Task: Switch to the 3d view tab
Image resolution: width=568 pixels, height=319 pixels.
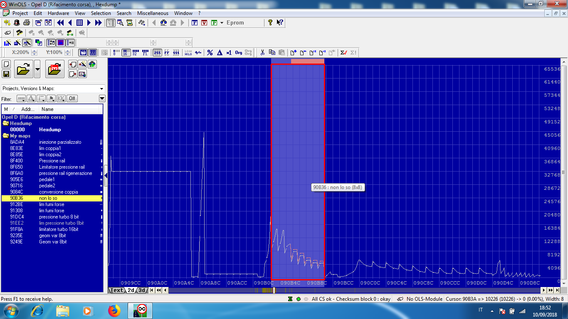Action: coord(142,290)
